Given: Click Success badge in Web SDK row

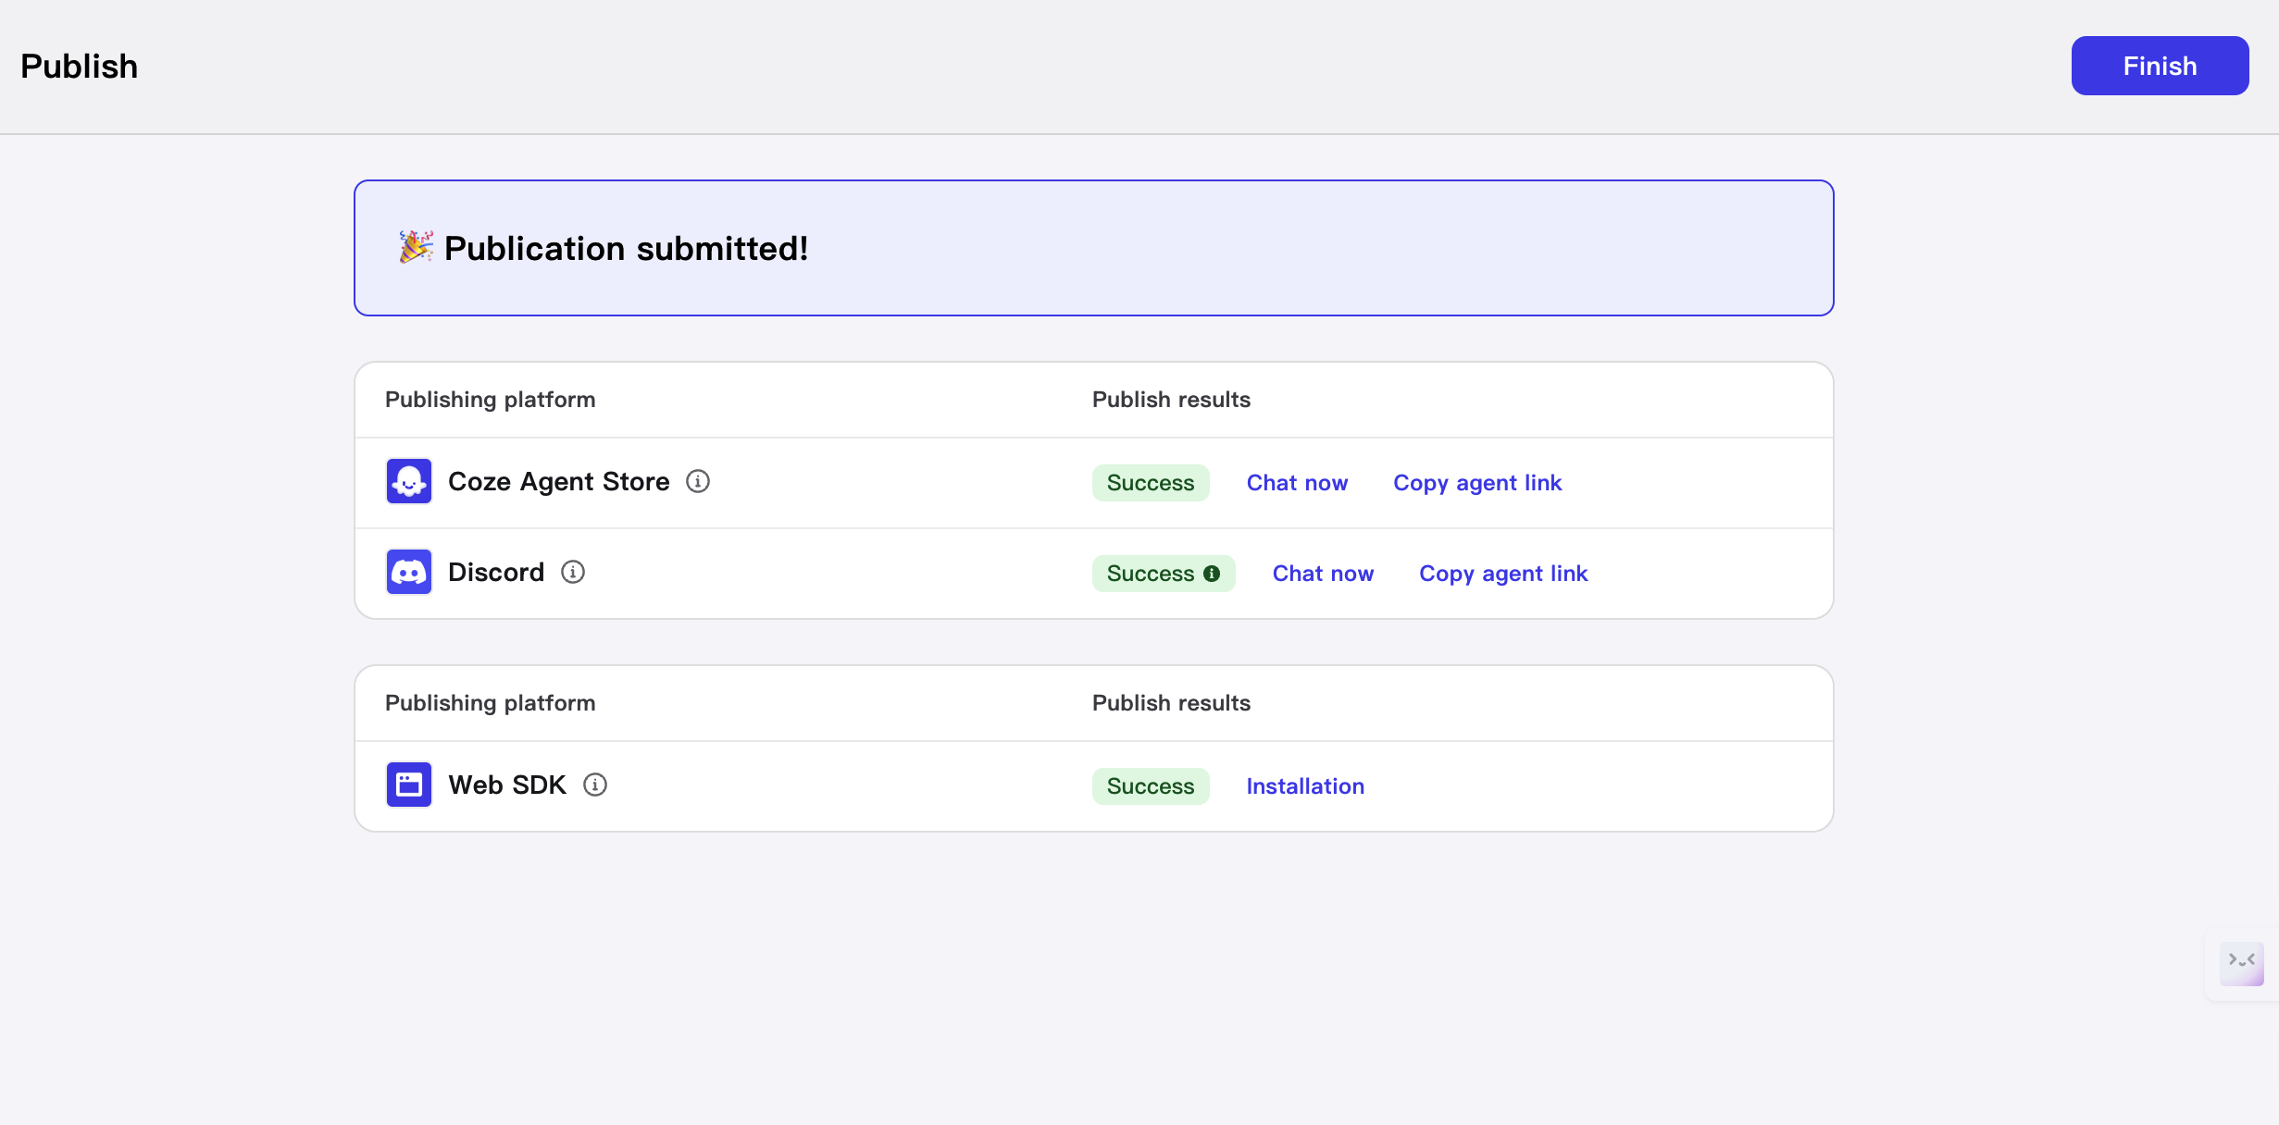Looking at the screenshot, I should click(x=1151, y=786).
